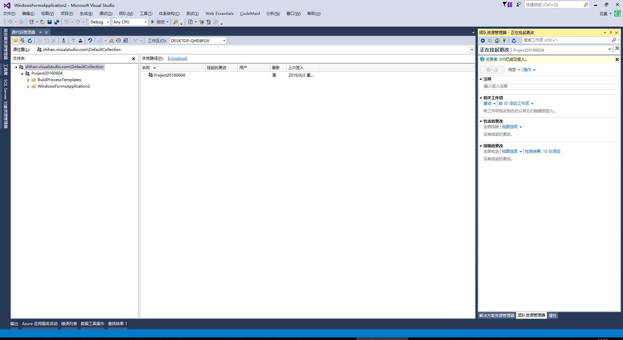Open the Pending Changes page dropdown

point(609,49)
